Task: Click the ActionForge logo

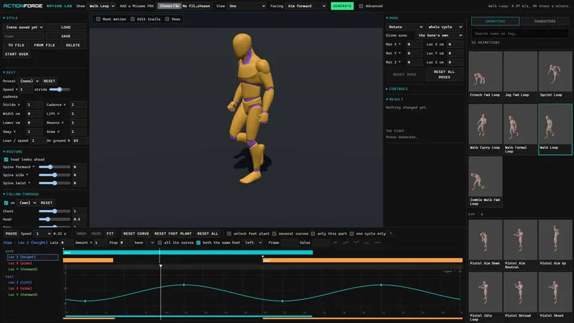Action: click(23, 6)
